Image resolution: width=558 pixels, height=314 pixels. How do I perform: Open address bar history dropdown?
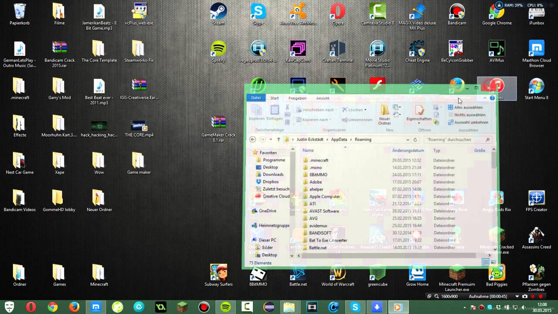pyautogui.click(x=408, y=140)
